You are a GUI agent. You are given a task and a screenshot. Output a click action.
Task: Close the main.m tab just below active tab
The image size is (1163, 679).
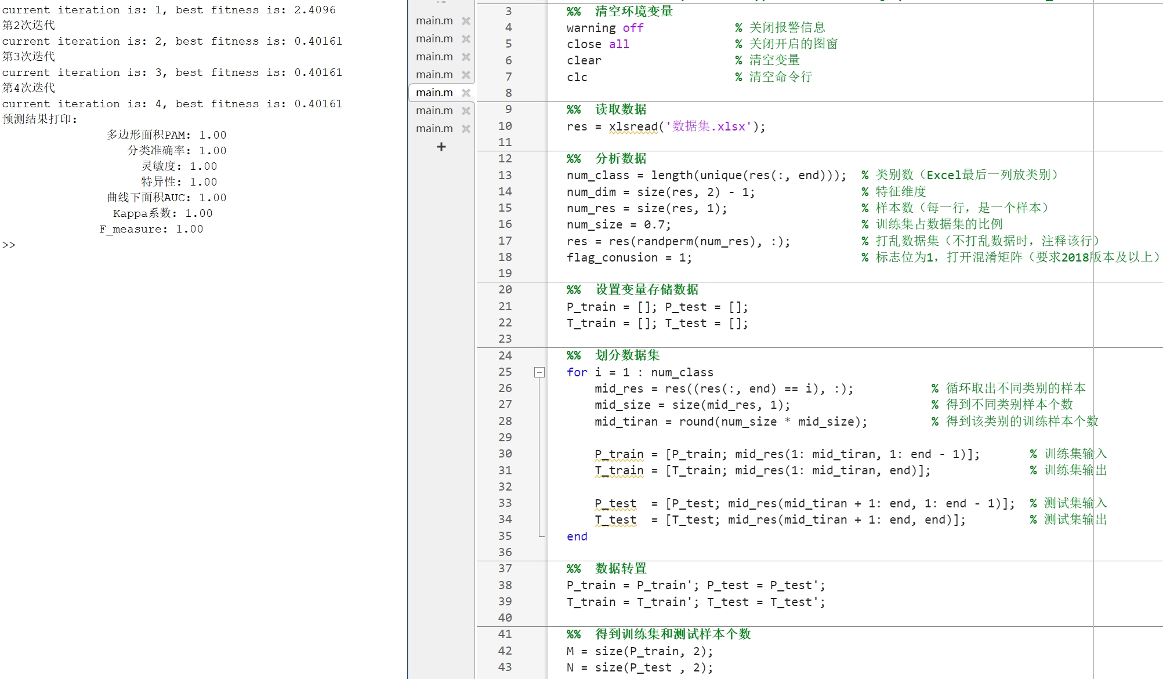point(465,111)
